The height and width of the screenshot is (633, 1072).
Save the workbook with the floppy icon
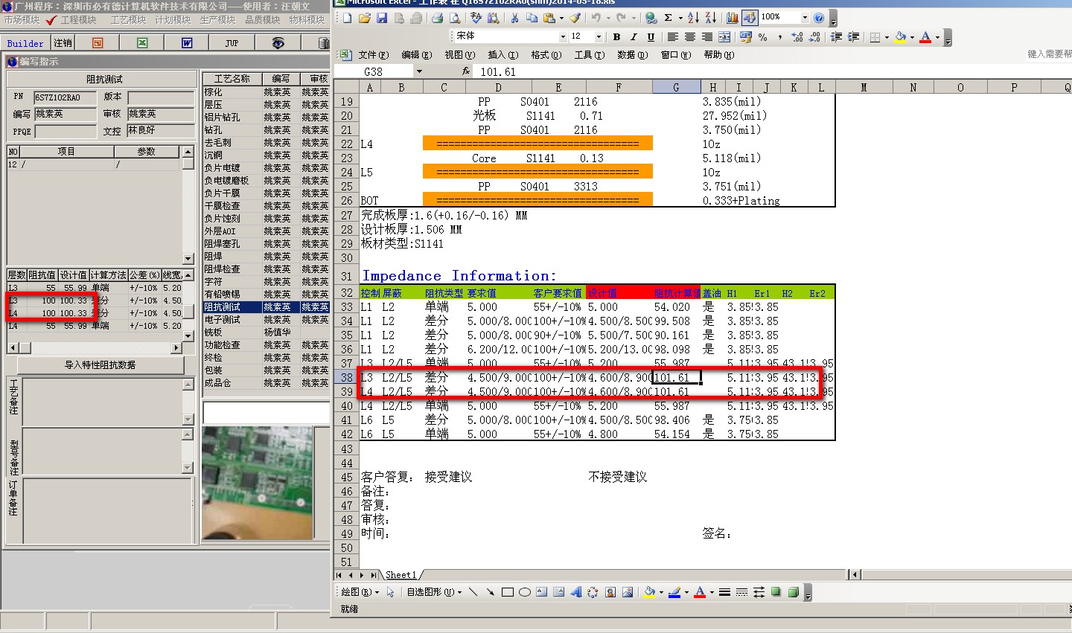[382, 18]
